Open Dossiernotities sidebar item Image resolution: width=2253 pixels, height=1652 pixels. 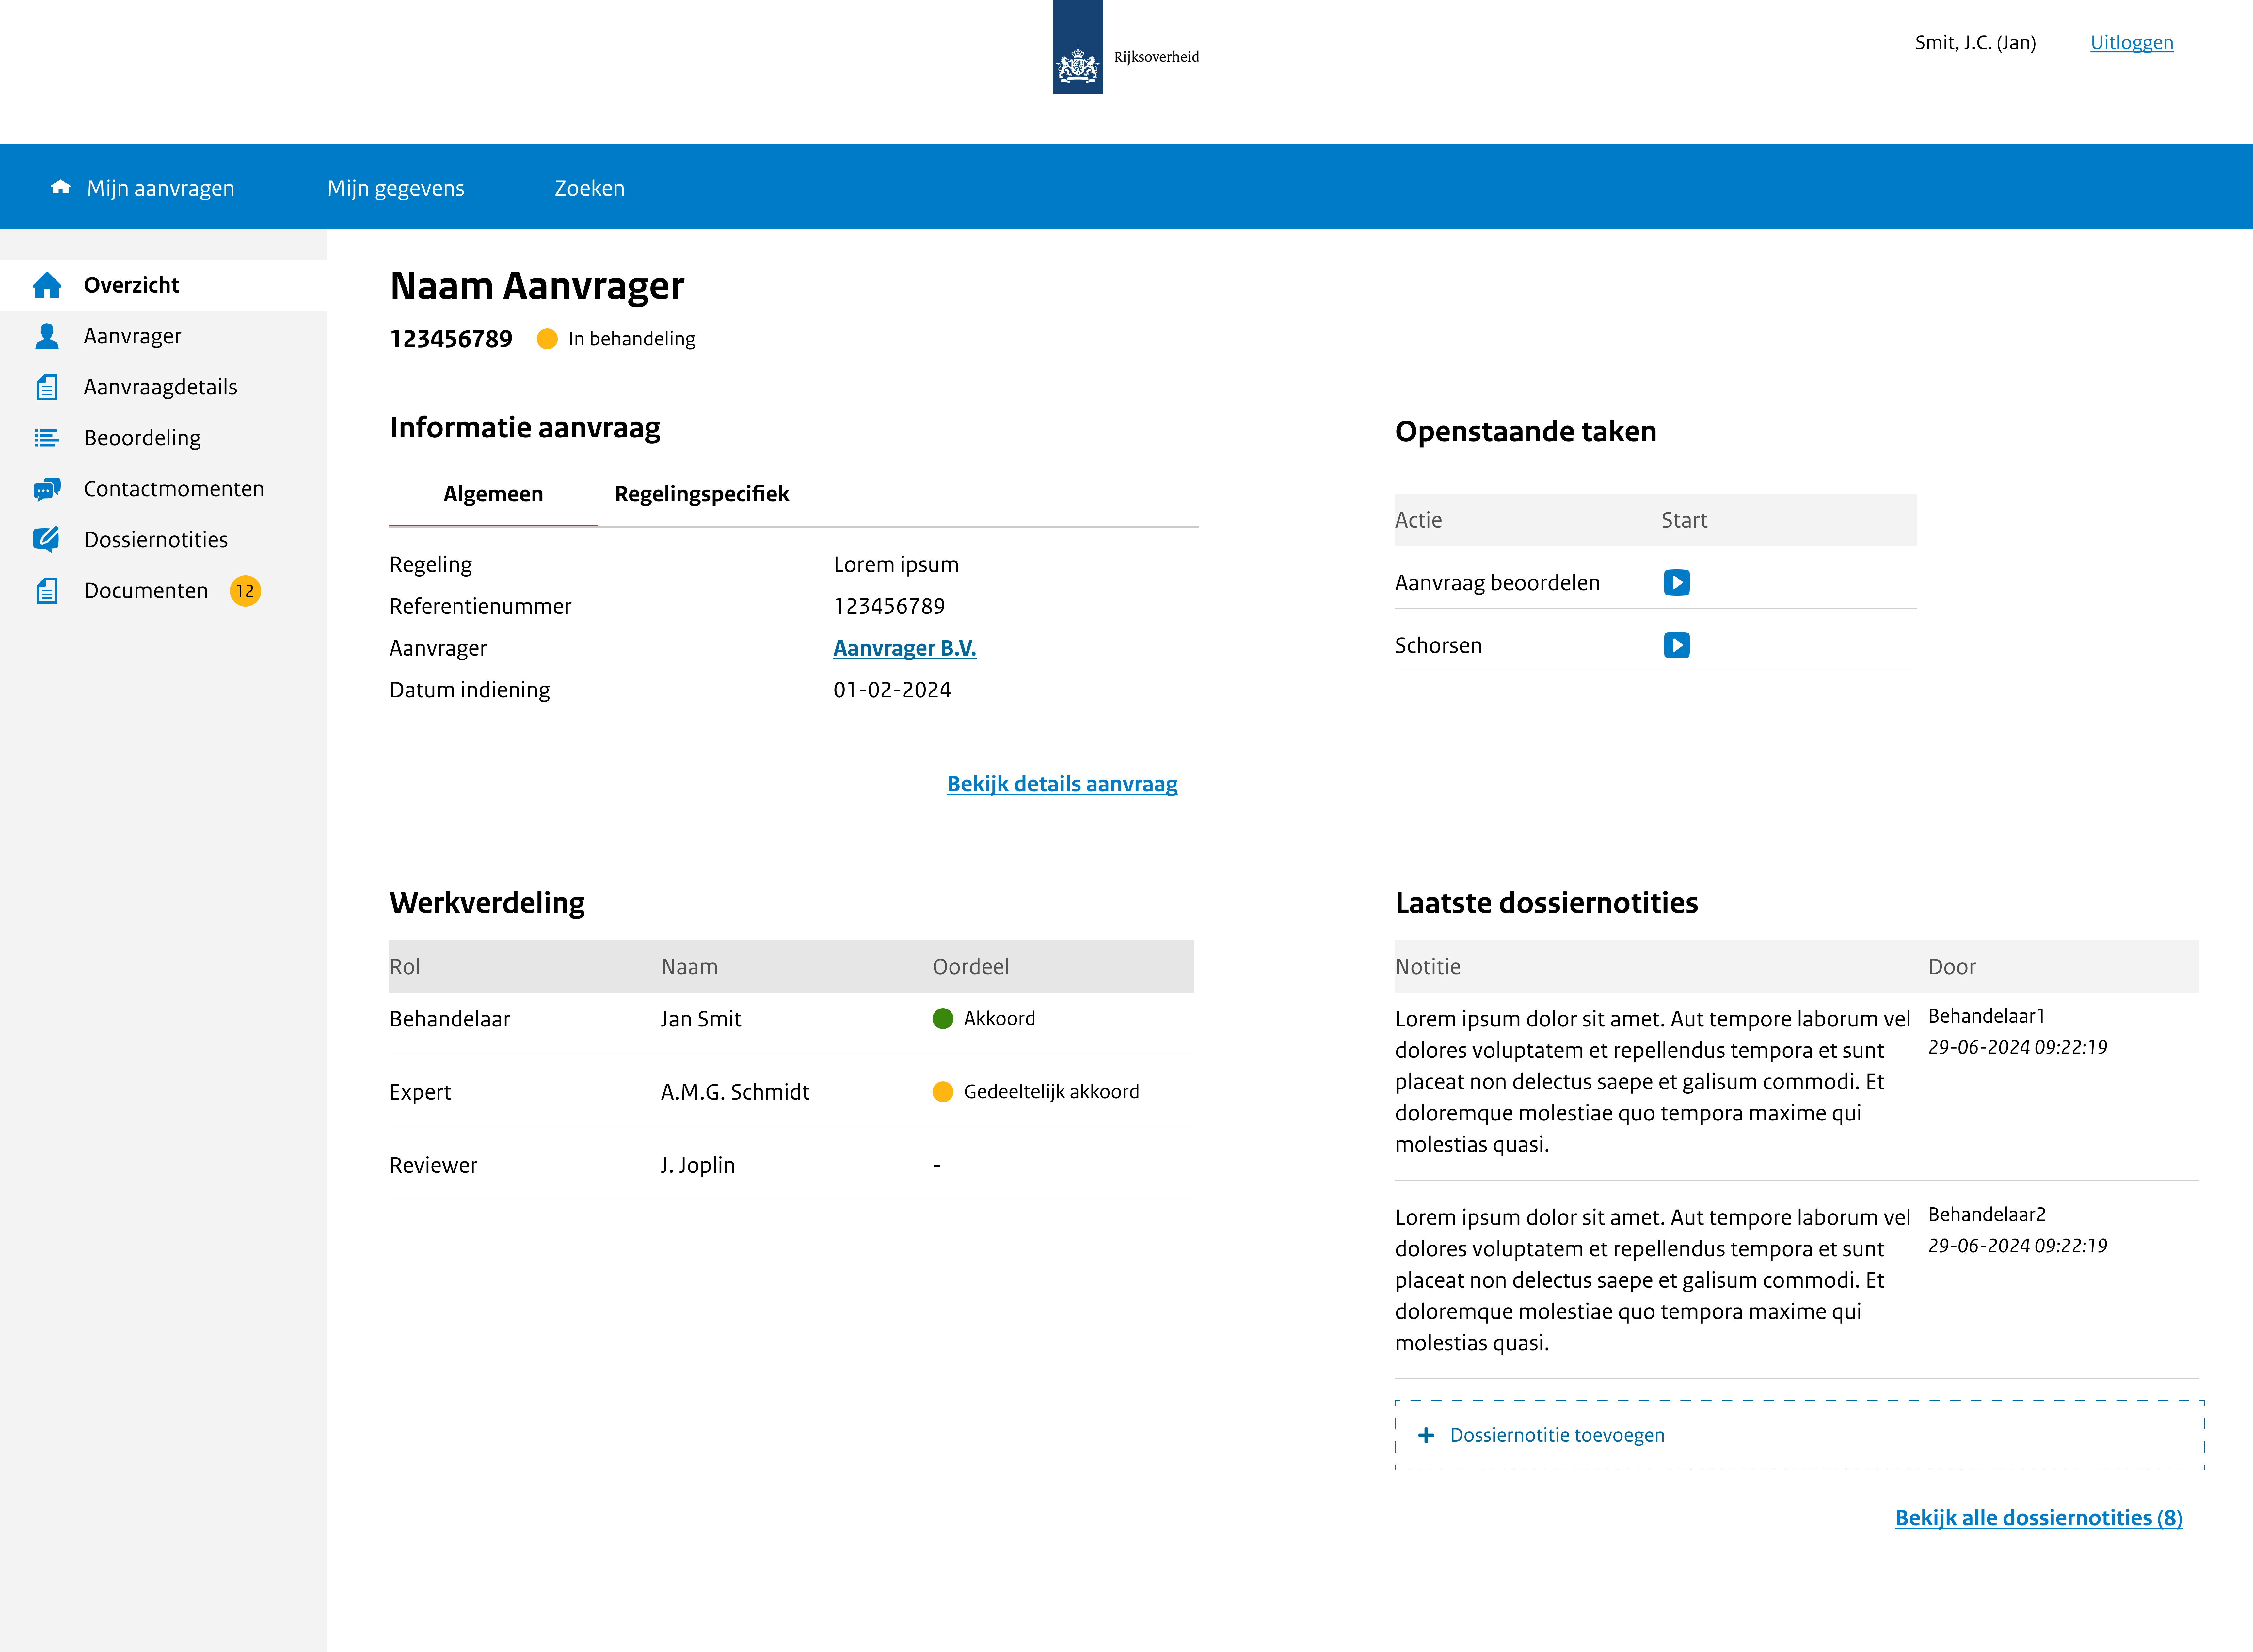click(x=163, y=540)
